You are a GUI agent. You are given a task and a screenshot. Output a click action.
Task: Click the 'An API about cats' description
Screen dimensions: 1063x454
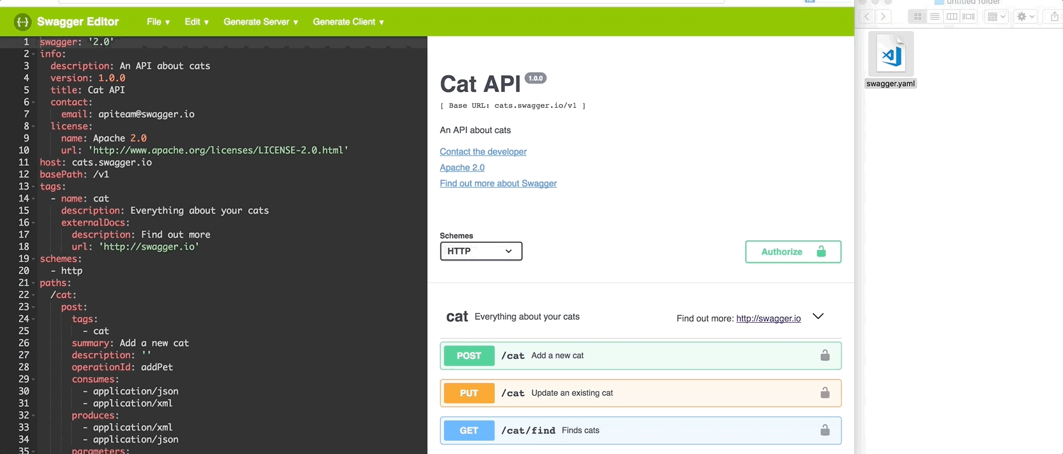[475, 130]
